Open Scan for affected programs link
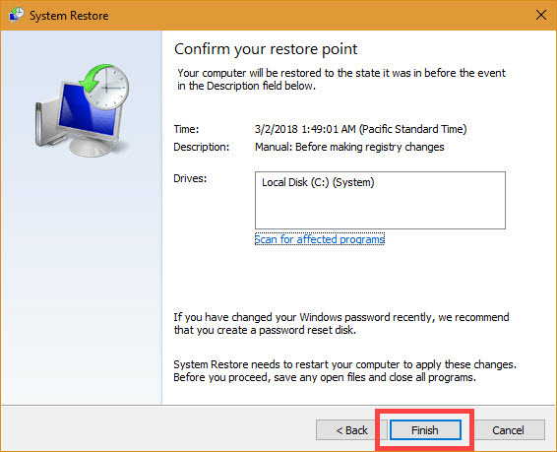Screen dimensions: 557x452 (320, 239)
